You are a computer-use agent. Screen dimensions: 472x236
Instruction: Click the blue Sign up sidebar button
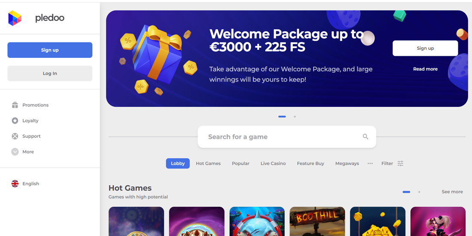click(x=50, y=50)
